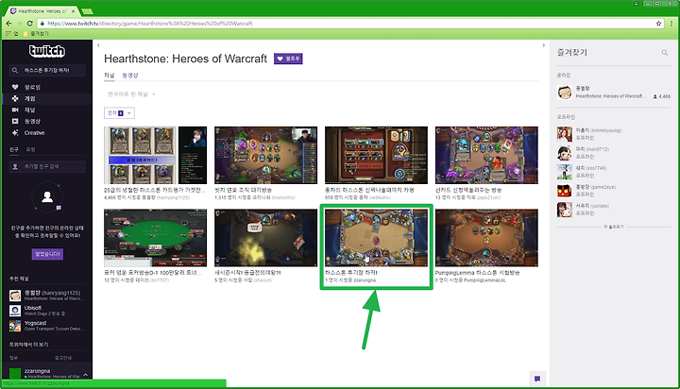Click the play icon for Videos
The image size is (680, 389).
click(15, 121)
